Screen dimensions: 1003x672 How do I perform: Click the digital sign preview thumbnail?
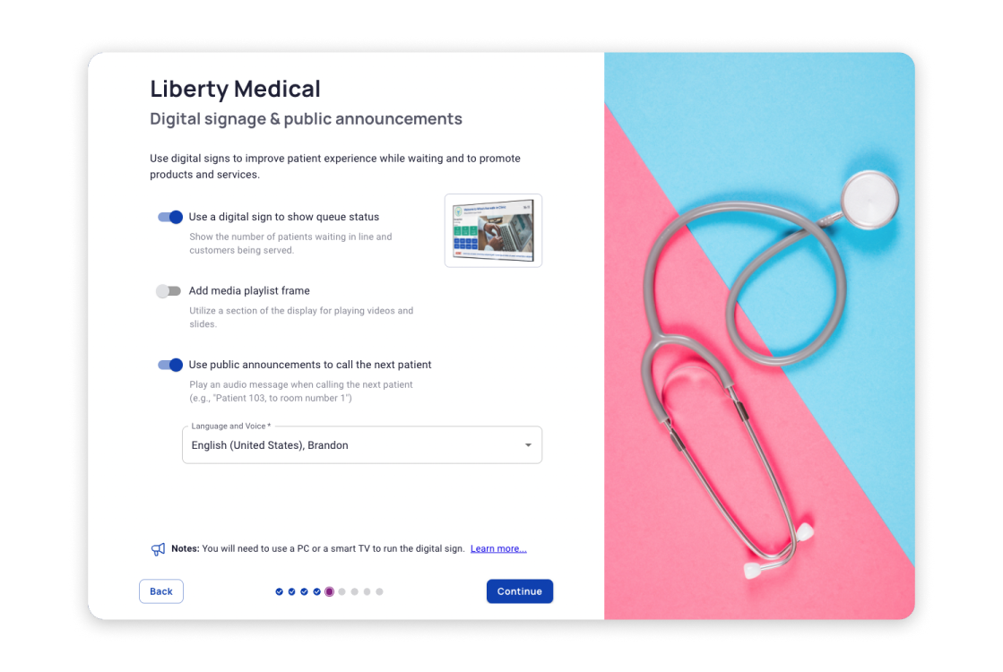pyautogui.click(x=493, y=230)
